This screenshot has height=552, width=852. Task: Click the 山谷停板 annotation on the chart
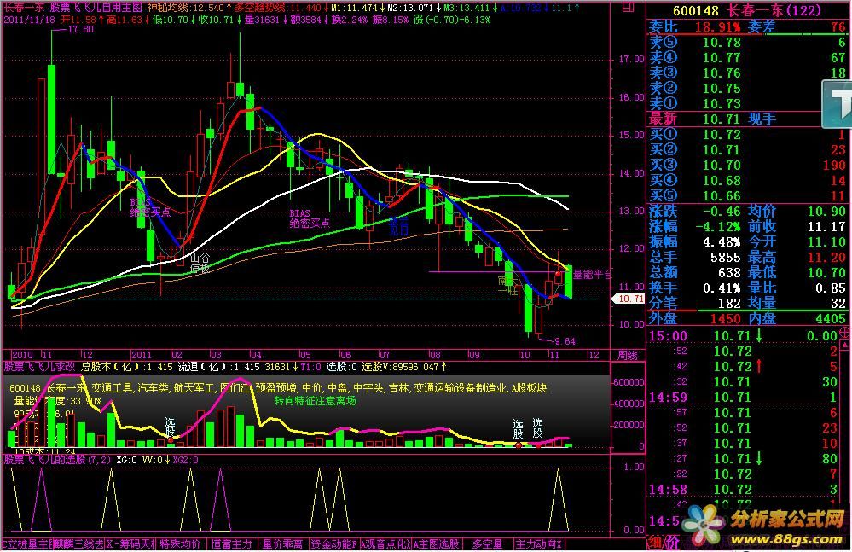(200, 263)
